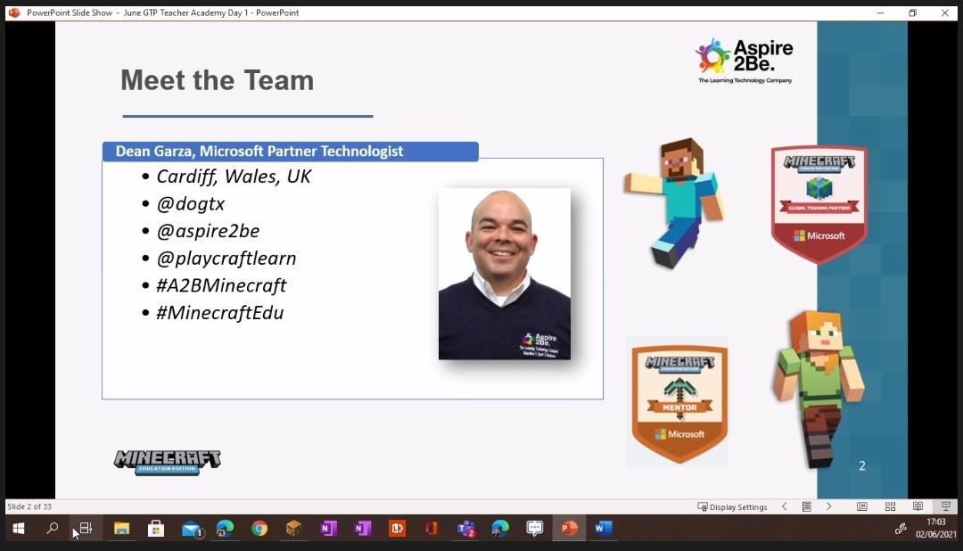The image size is (963, 551).
Task: Click the '@aspire2be' bullet text
Action: (208, 231)
